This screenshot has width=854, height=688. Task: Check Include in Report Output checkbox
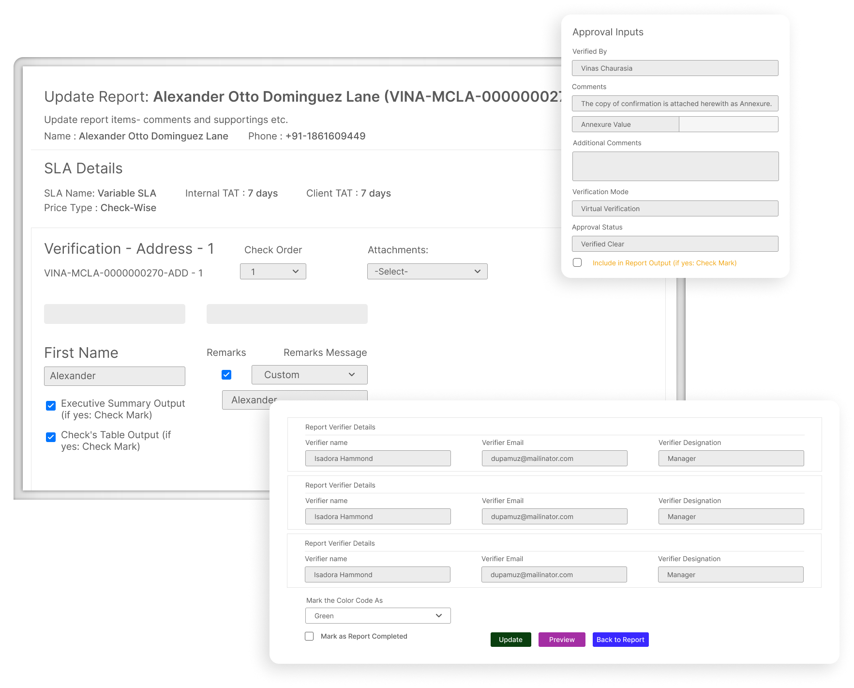click(x=577, y=262)
